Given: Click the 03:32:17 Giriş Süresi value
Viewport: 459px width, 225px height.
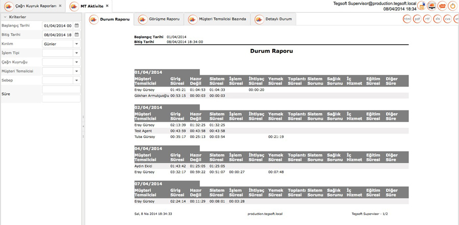Looking at the screenshot, I should (178, 172).
